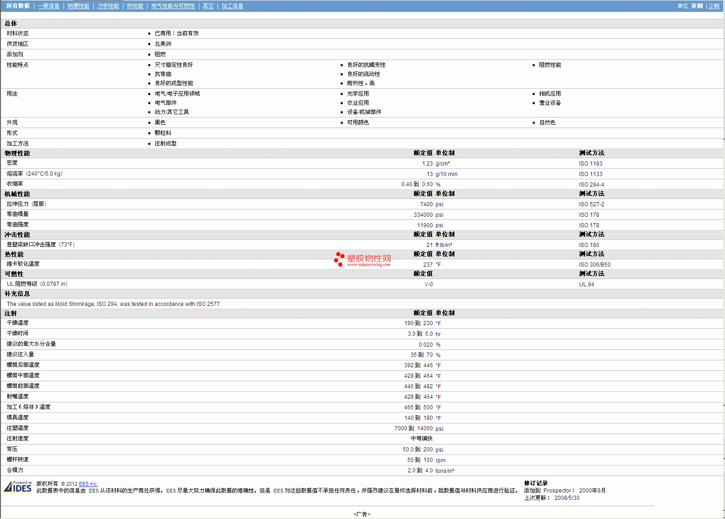
Task: Click the 合模力 row label
Action: [x=15, y=470]
